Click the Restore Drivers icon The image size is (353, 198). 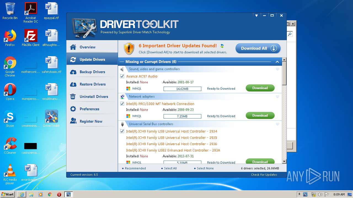click(73, 84)
